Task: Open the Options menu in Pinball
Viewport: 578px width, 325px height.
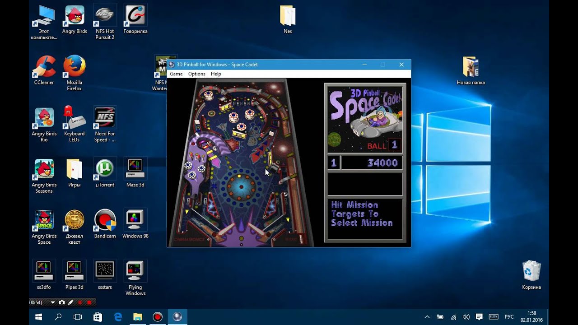Action: tap(196, 74)
